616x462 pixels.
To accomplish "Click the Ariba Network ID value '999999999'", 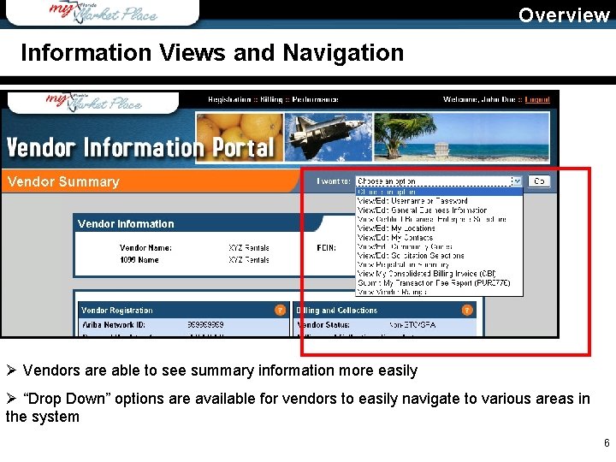I will [205, 324].
